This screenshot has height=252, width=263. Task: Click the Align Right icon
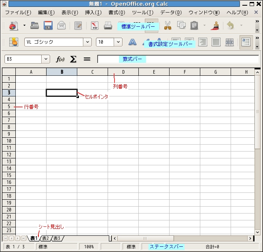tap(203, 42)
